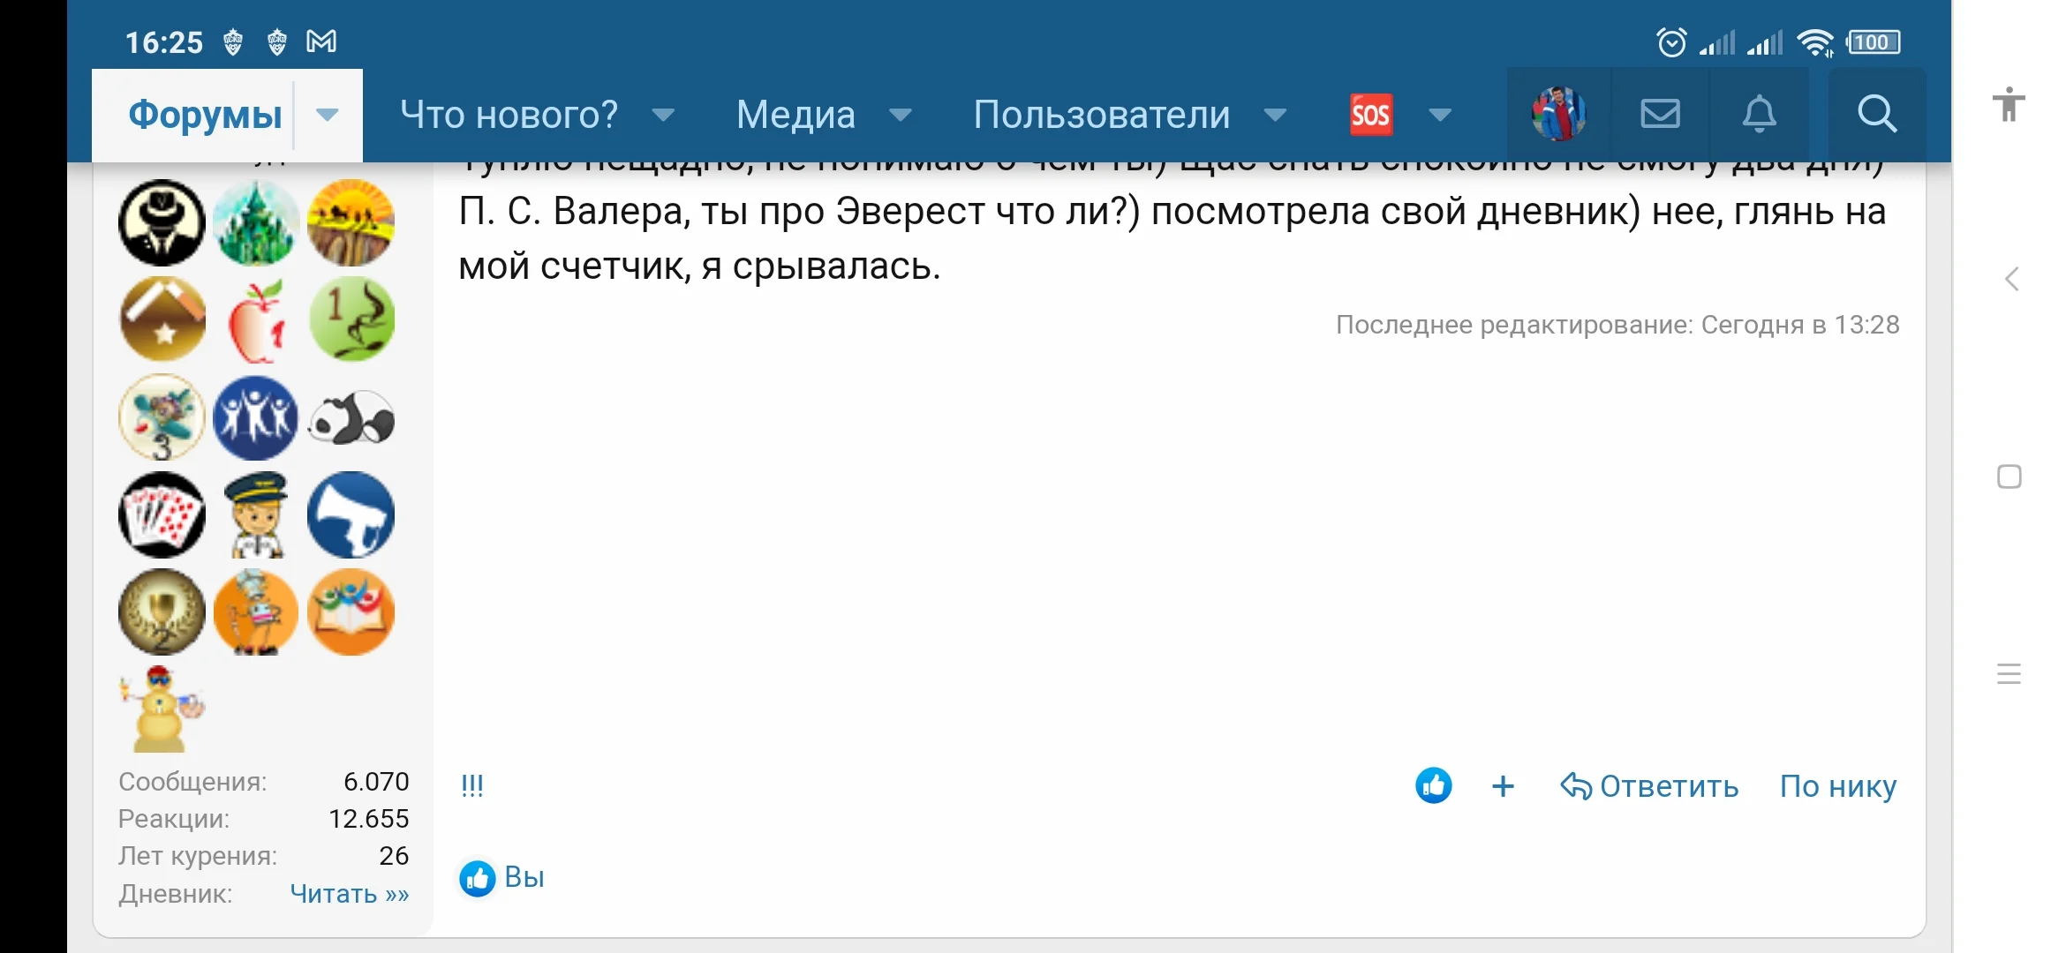The width and height of the screenshot is (2066, 953).
Task: Open the search icon
Action: (1876, 114)
